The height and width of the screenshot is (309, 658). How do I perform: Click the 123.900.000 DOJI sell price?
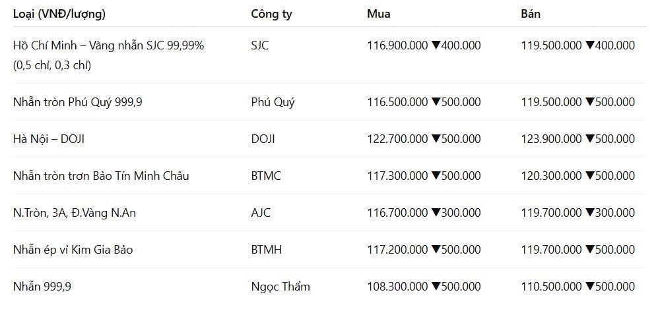551,139
